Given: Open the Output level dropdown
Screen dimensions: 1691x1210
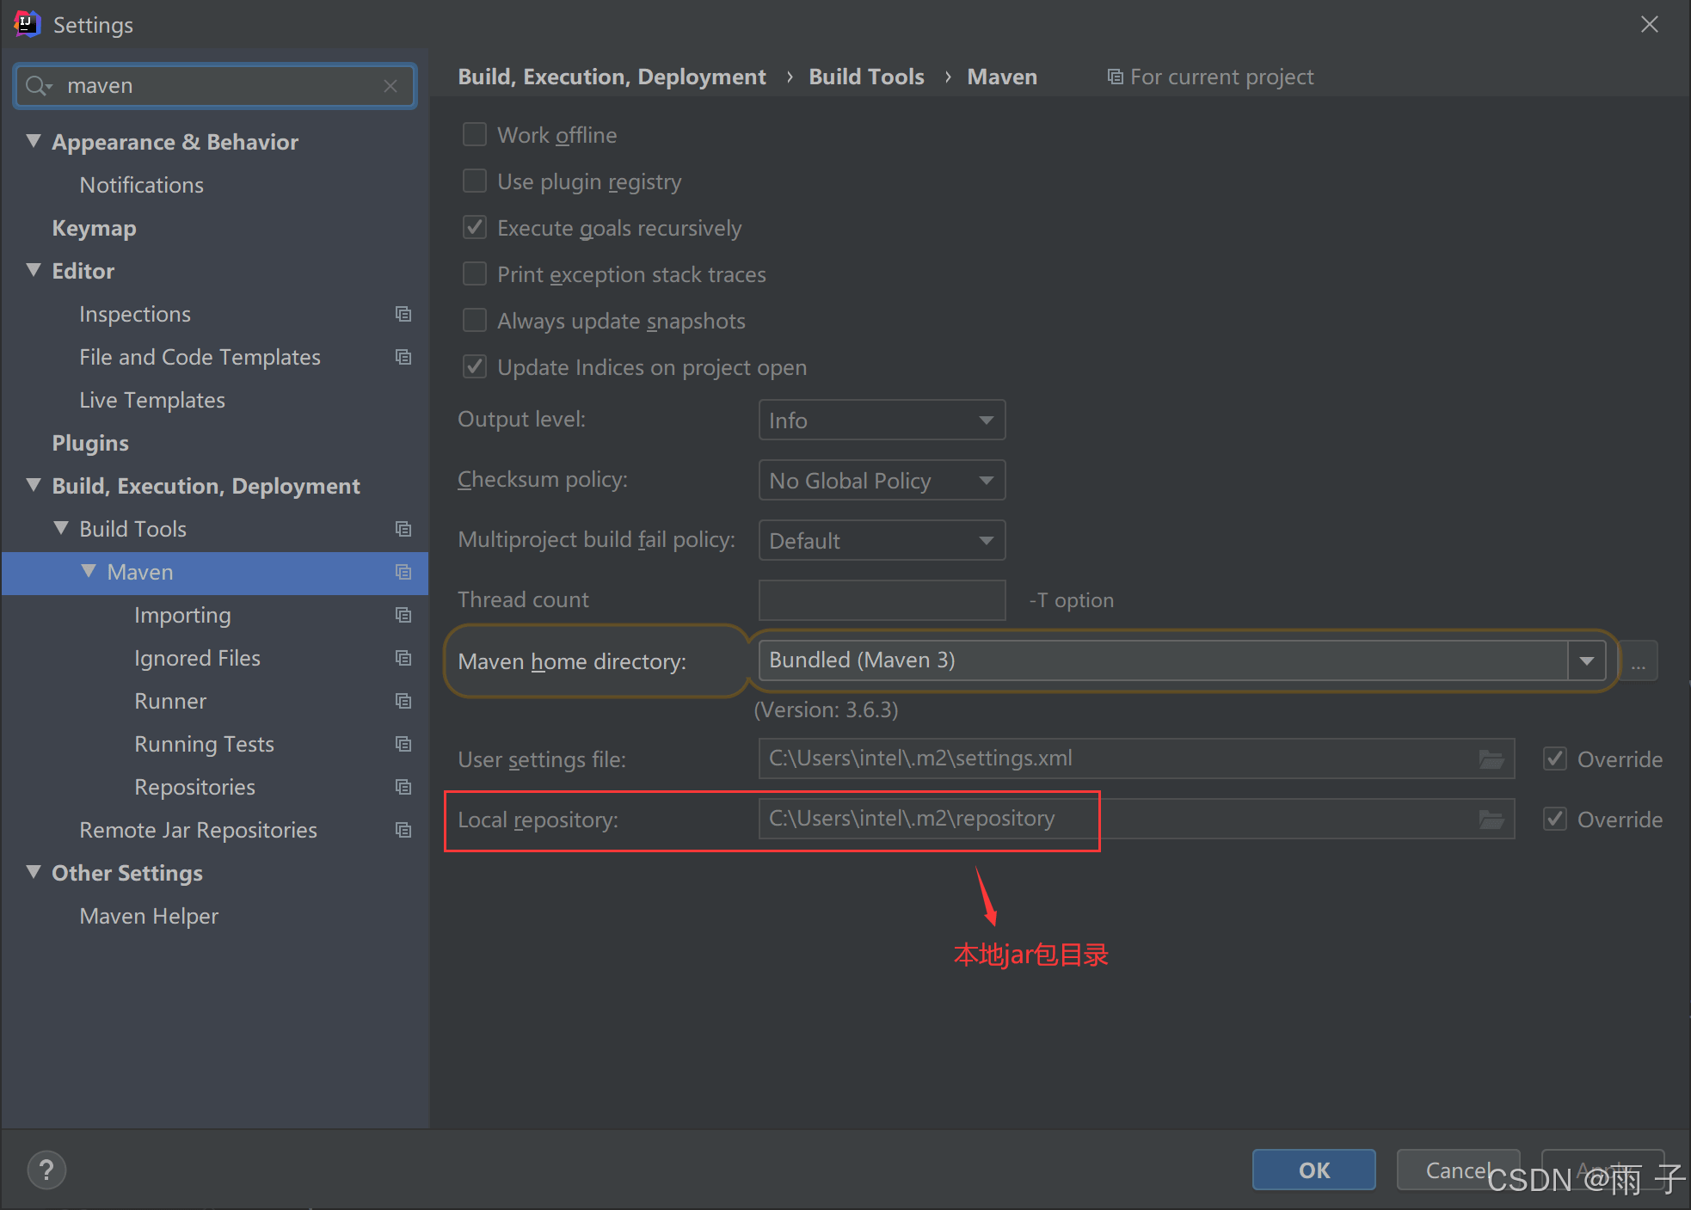Looking at the screenshot, I should pyautogui.click(x=882, y=420).
